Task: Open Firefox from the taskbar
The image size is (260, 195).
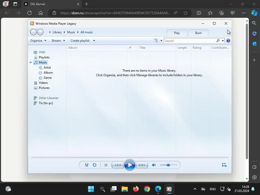Action: click(136, 189)
